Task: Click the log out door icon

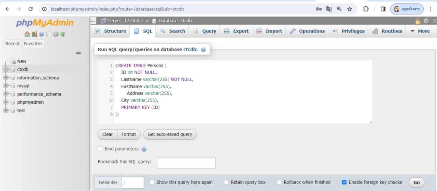Action: coord(34,34)
